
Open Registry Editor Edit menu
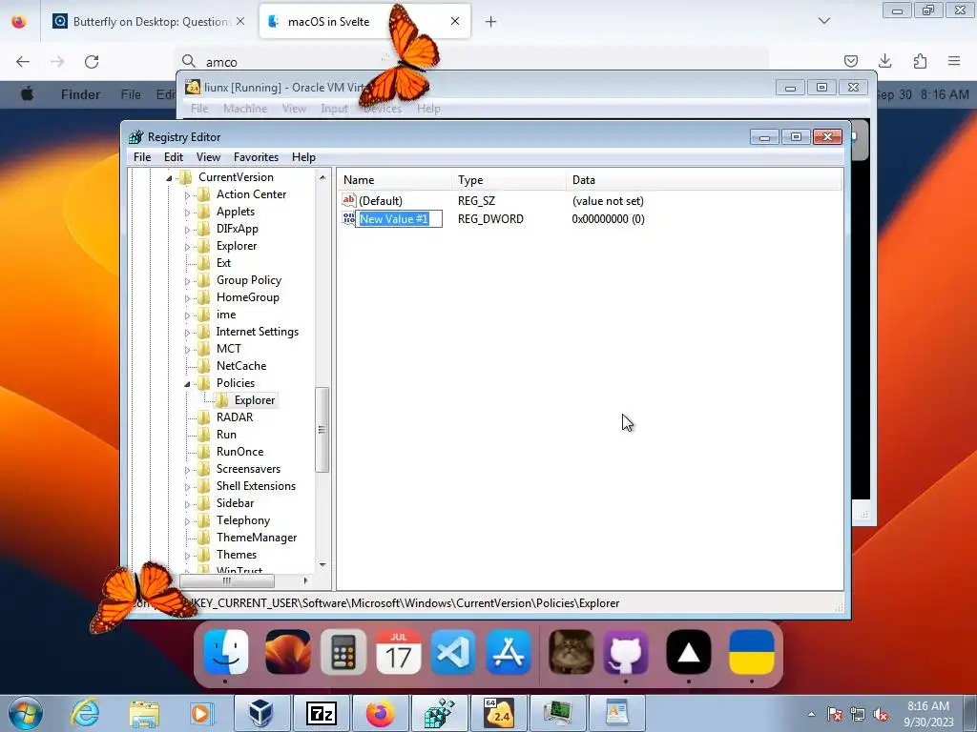[174, 157]
